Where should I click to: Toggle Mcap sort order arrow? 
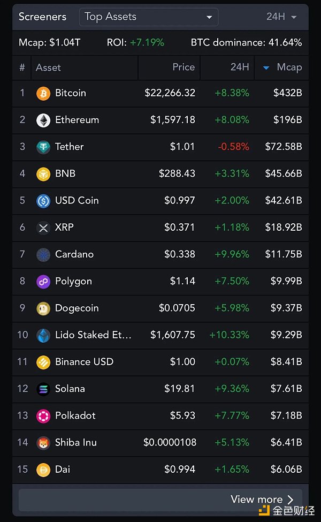click(266, 67)
